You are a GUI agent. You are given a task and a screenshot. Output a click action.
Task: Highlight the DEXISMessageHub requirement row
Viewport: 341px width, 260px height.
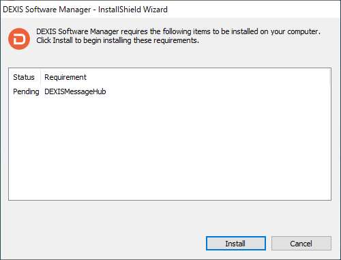click(170, 91)
